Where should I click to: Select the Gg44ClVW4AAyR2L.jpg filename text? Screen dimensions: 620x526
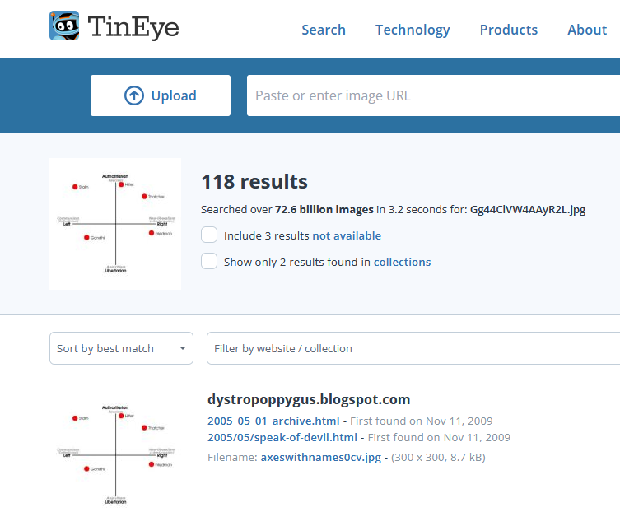tap(528, 209)
